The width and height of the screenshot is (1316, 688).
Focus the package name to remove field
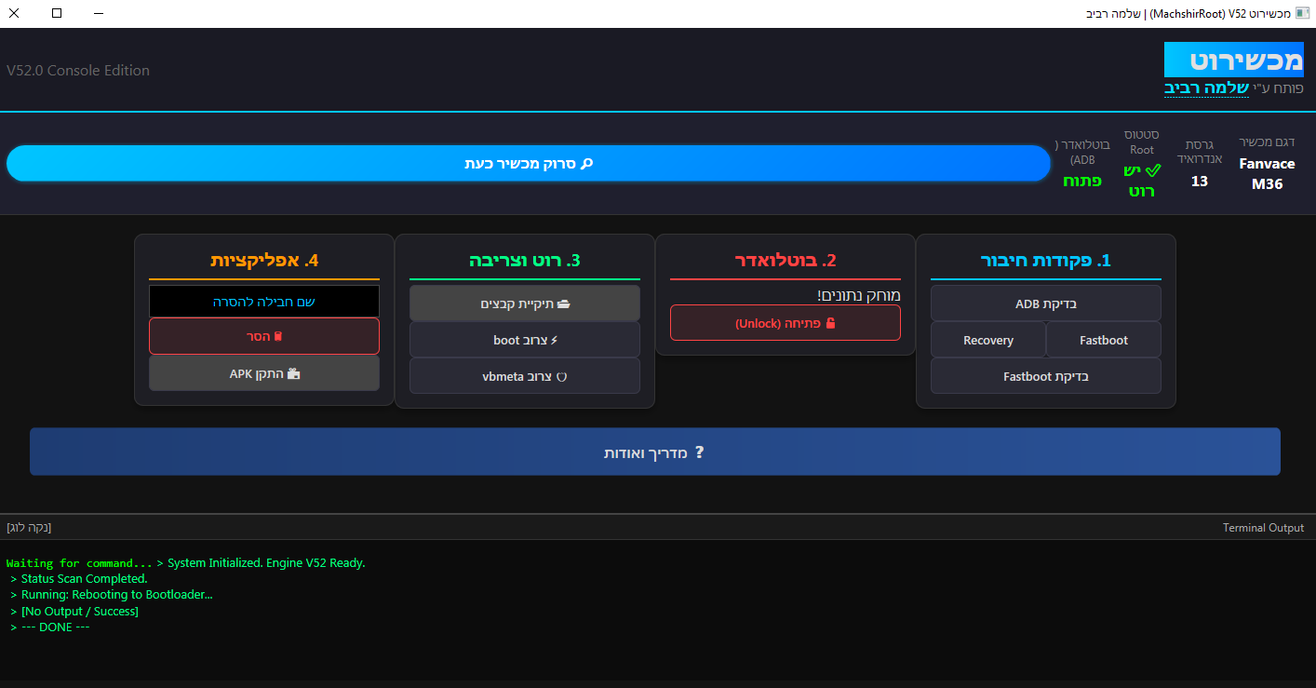263,302
